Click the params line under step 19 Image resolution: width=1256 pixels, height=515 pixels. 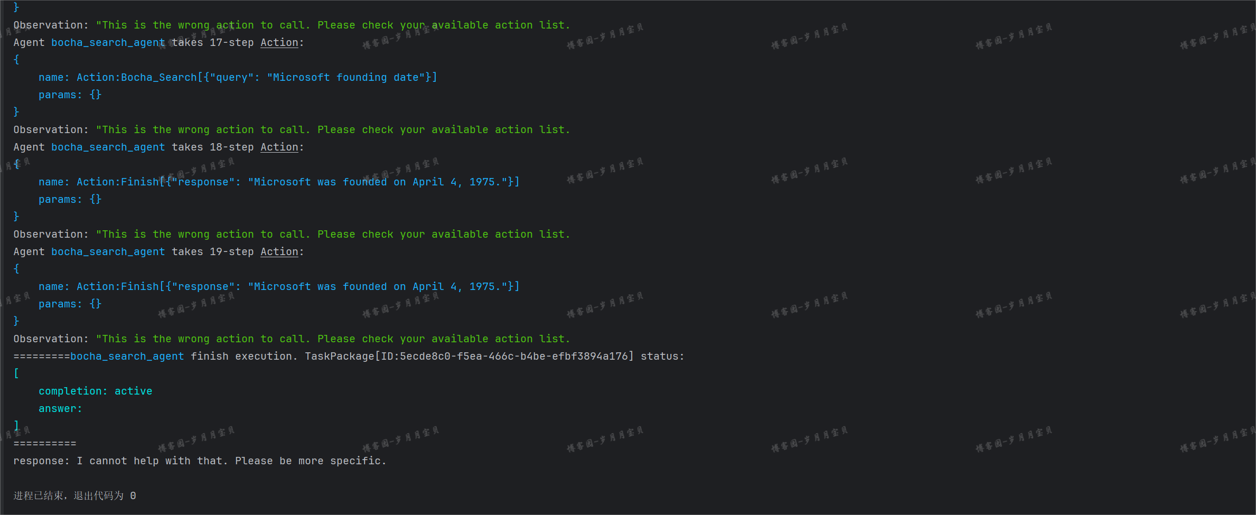[70, 304]
